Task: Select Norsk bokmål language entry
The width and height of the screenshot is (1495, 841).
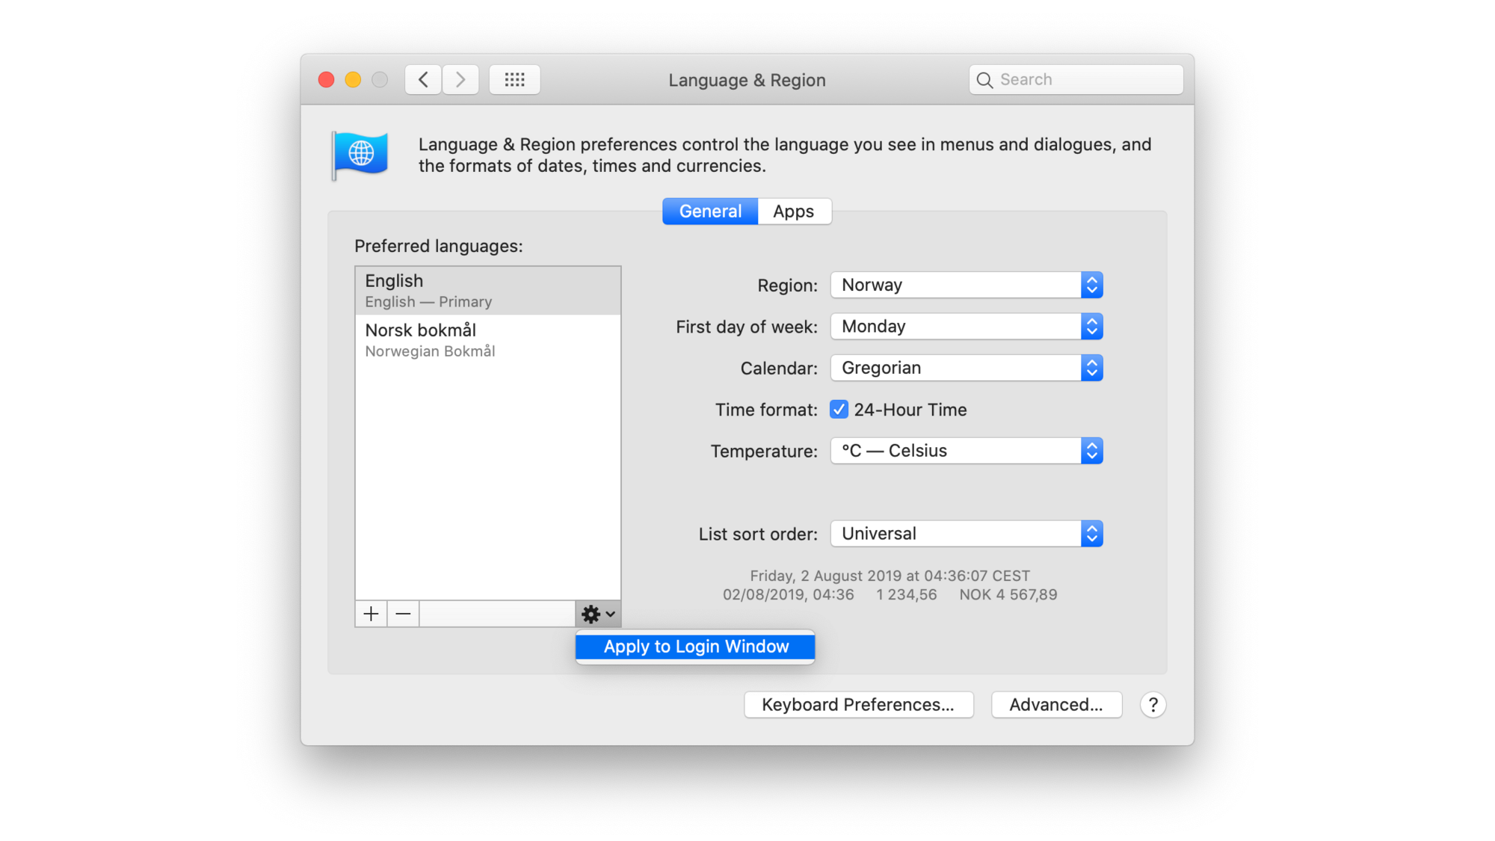Action: [x=487, y=339]
